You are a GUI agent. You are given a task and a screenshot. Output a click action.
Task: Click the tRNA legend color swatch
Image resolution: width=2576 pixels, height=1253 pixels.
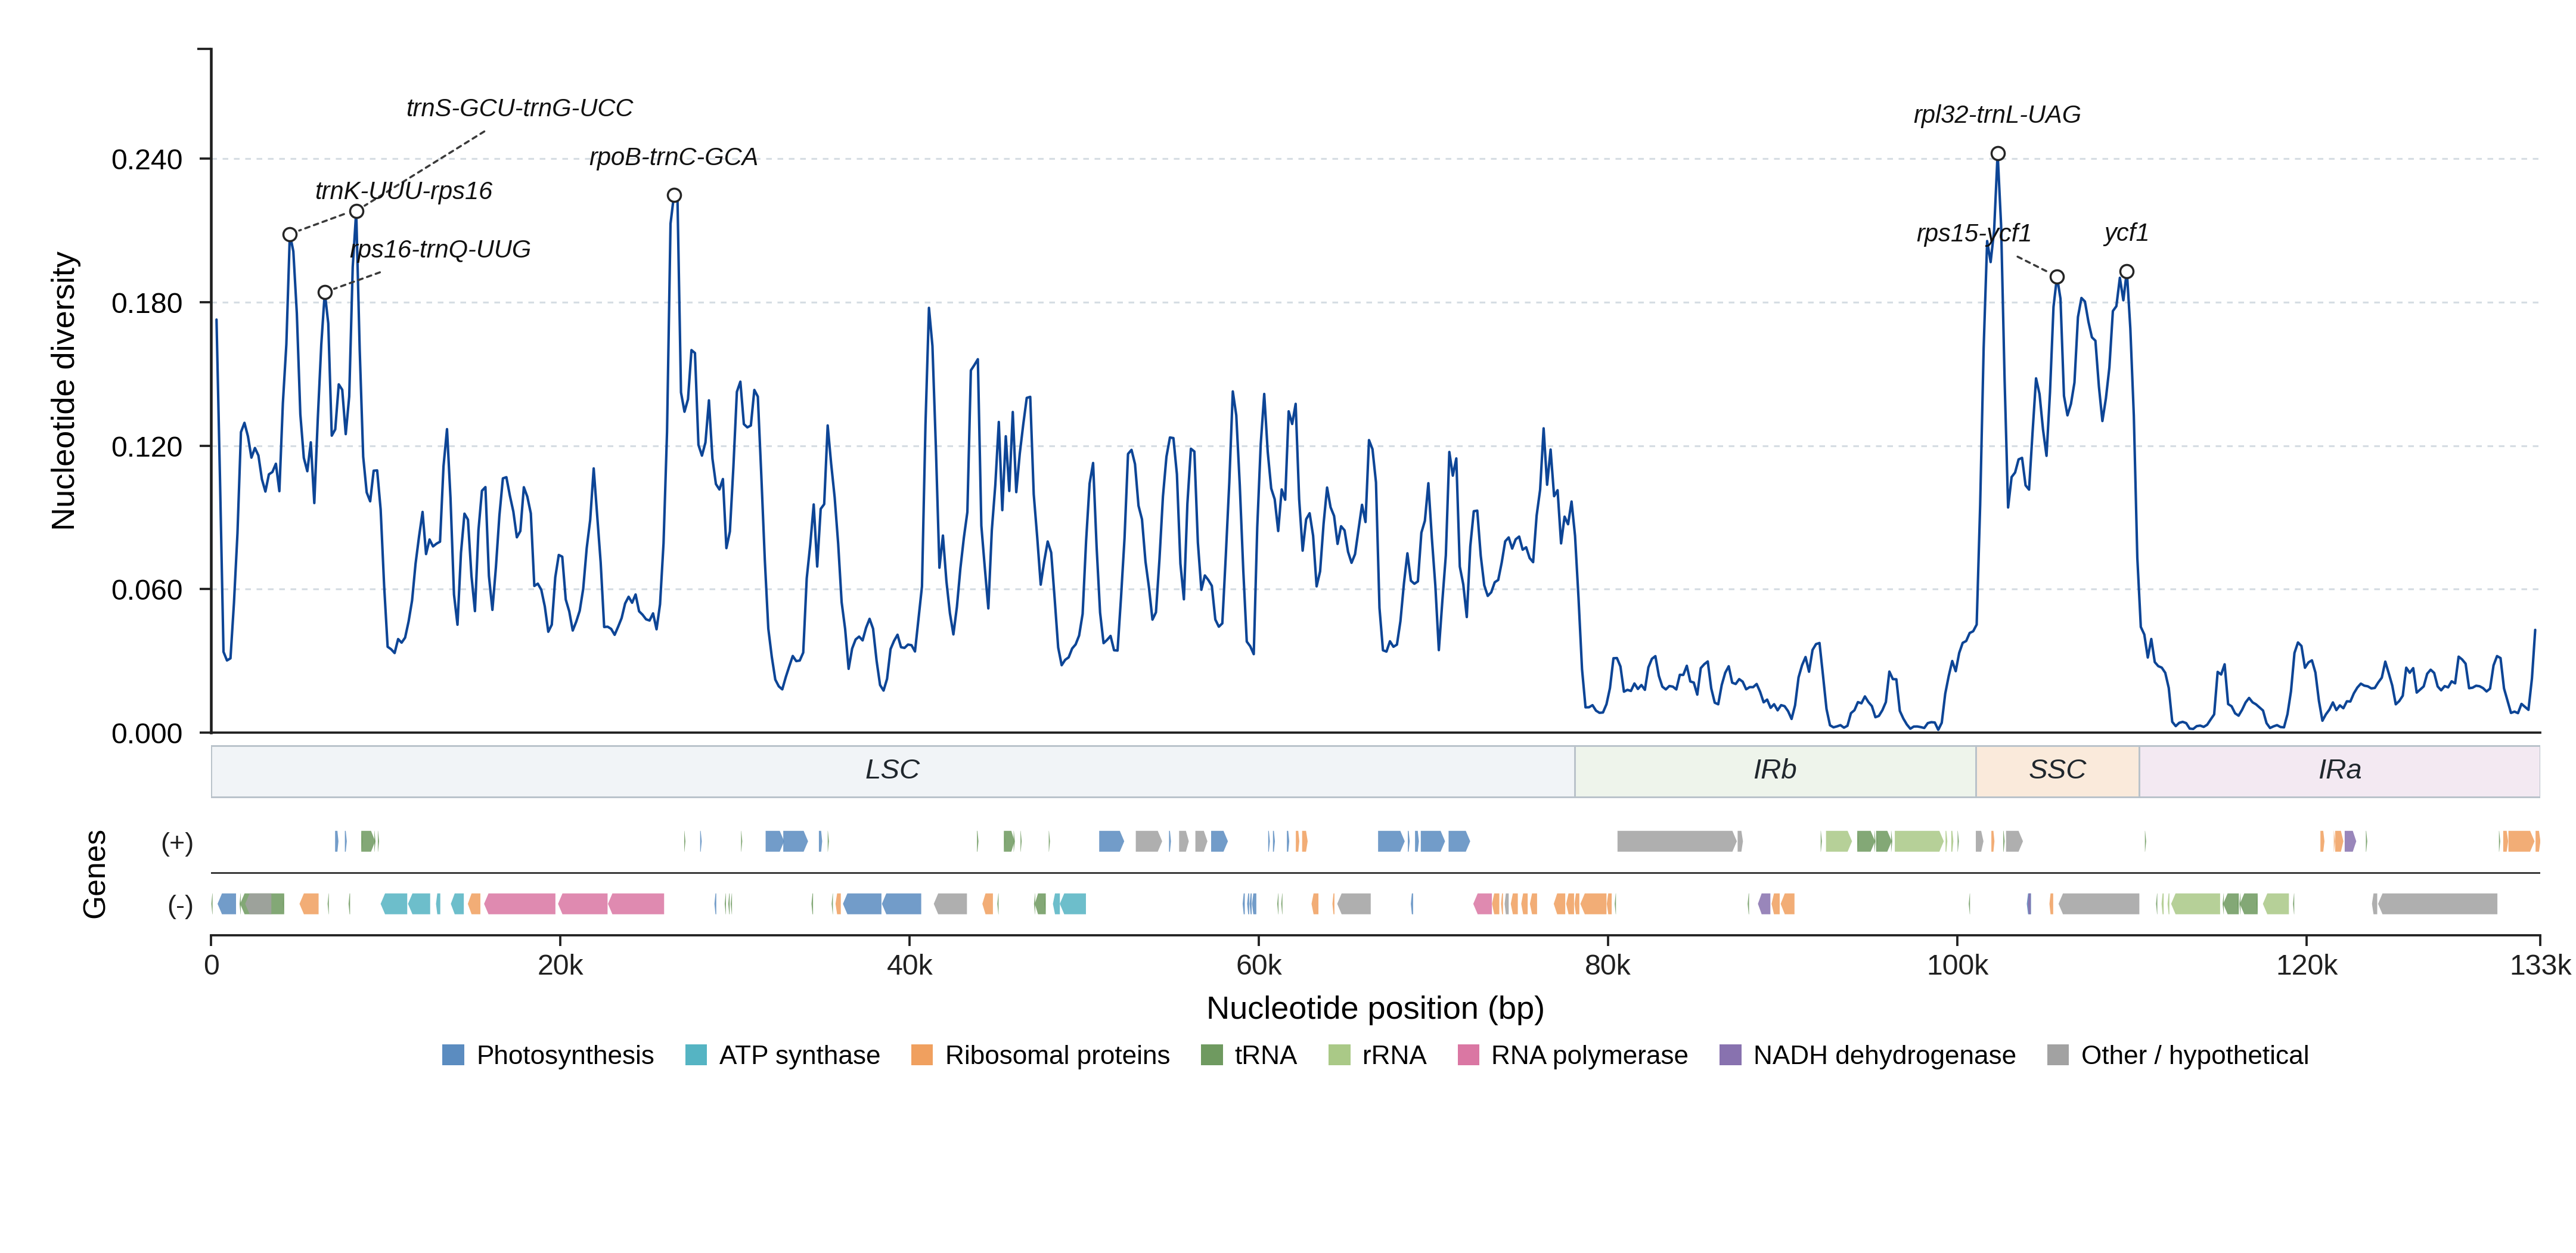[1211, 1055]
